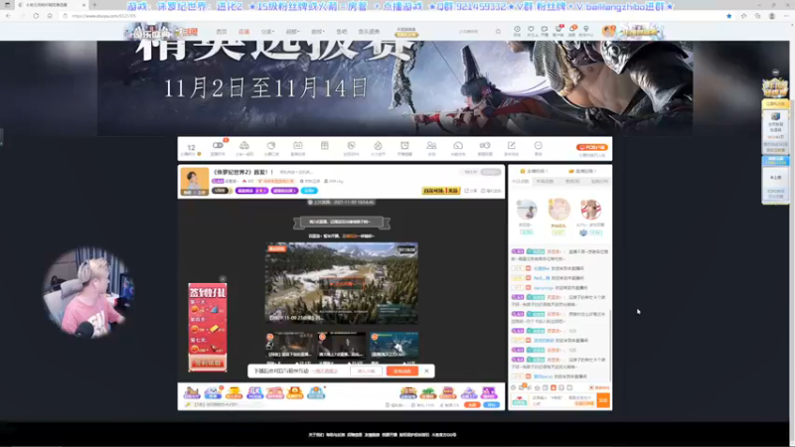Viewport: 795px width, 447px height.
Task: Click the blue favorites star in the address bar
Action: point(729,16)
